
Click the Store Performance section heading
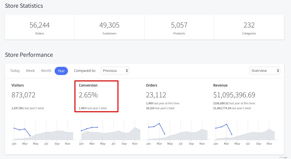29,55
